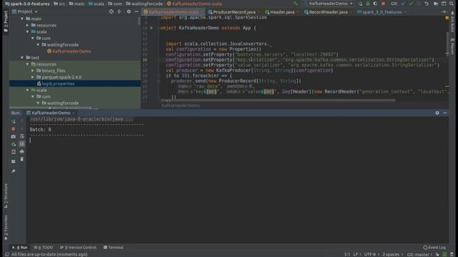Open the Event Log
The height and width of the screenshot is (257, 458).
tap(434, 248)
